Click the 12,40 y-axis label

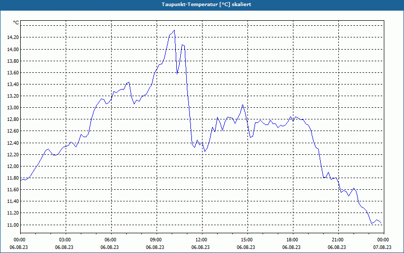point(13,143)
